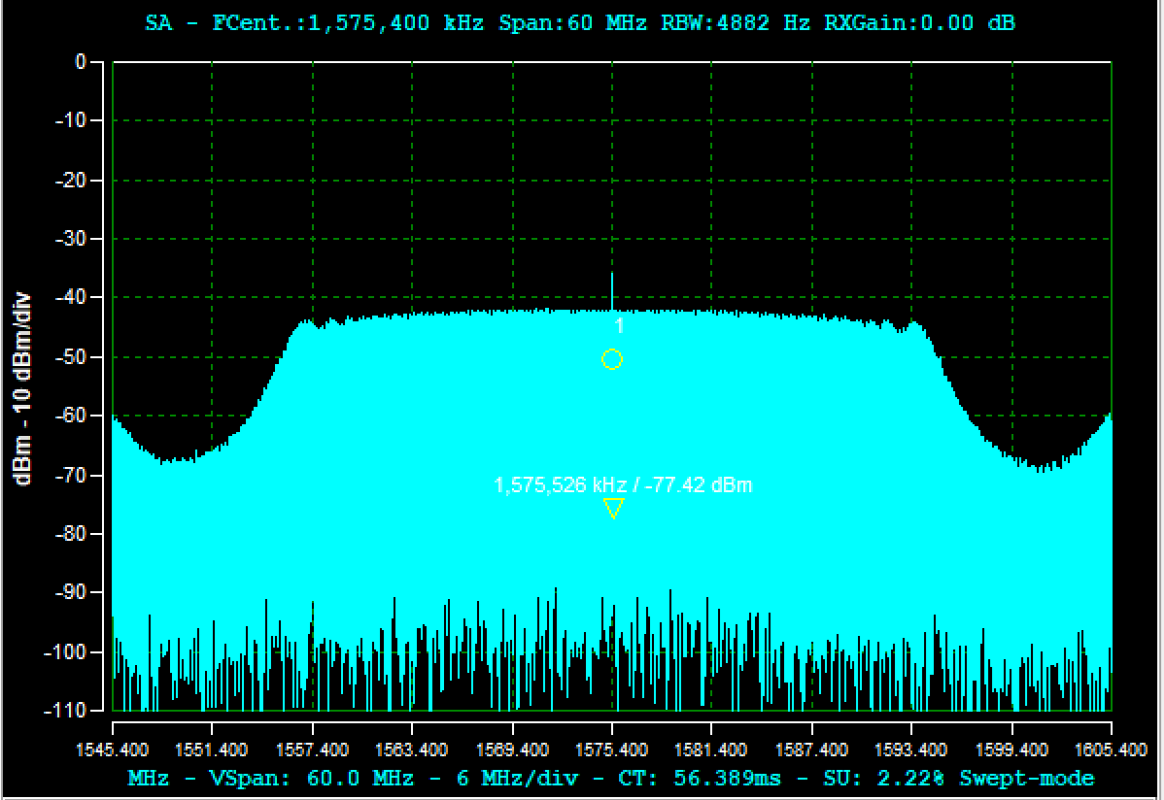
Task: Click the 'RXGain:0.00 dB' header value
Action: (919, 23)
